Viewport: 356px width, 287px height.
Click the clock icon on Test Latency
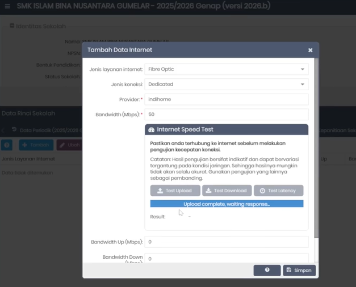tap(262, 191)
